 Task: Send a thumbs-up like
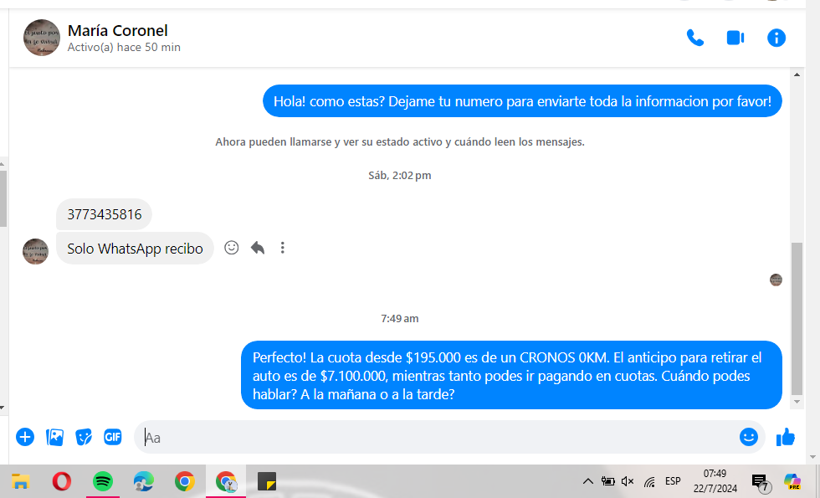tap(786, 437)
